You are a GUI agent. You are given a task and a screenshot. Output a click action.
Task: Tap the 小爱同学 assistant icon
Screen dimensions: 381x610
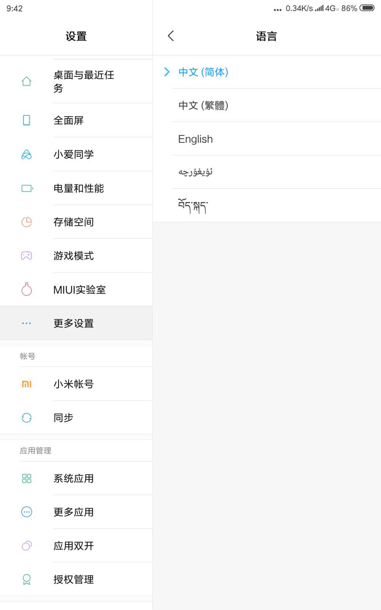pyautogui.click(x=26, y=154)
